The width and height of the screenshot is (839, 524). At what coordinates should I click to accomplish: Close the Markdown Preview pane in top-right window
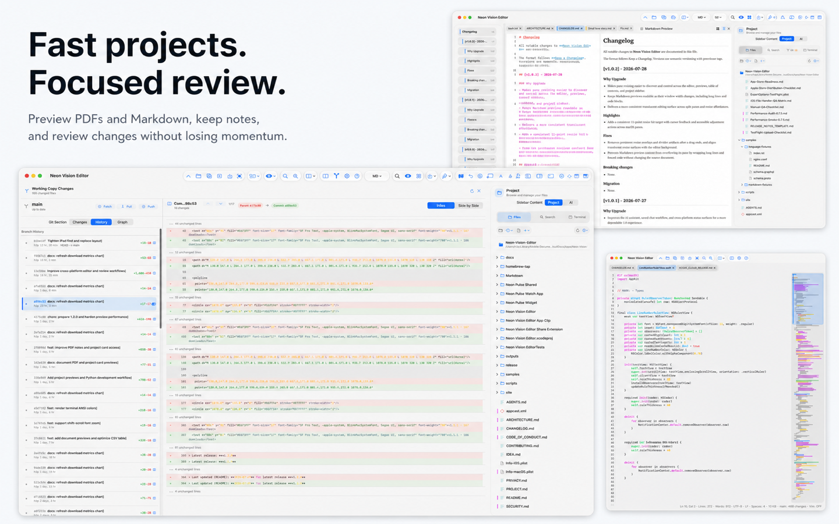[x=729, y=29]
